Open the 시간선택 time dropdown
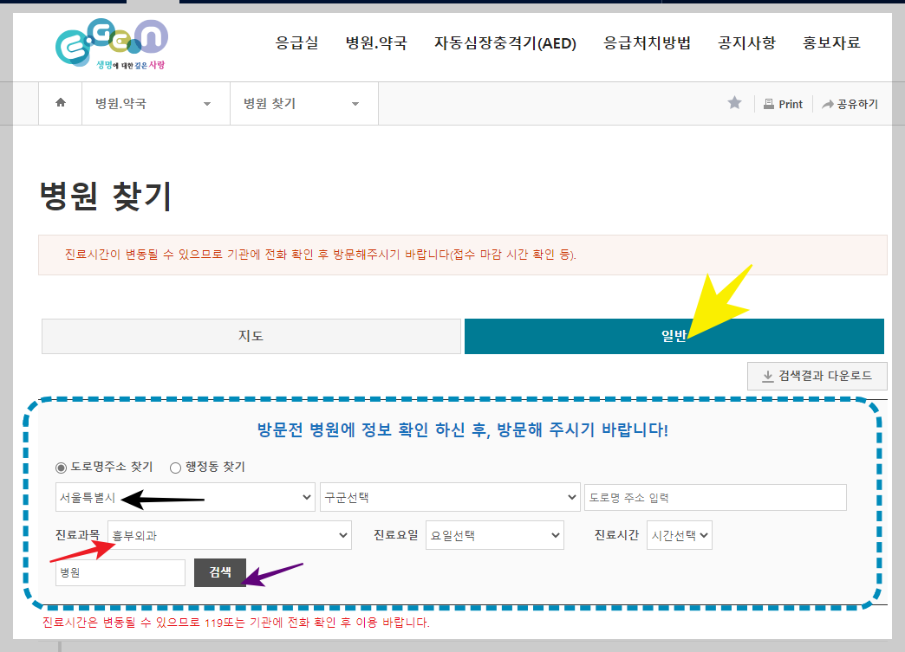Image resolution: width=905 pixels, height=652 pixels. pos(679,535)
